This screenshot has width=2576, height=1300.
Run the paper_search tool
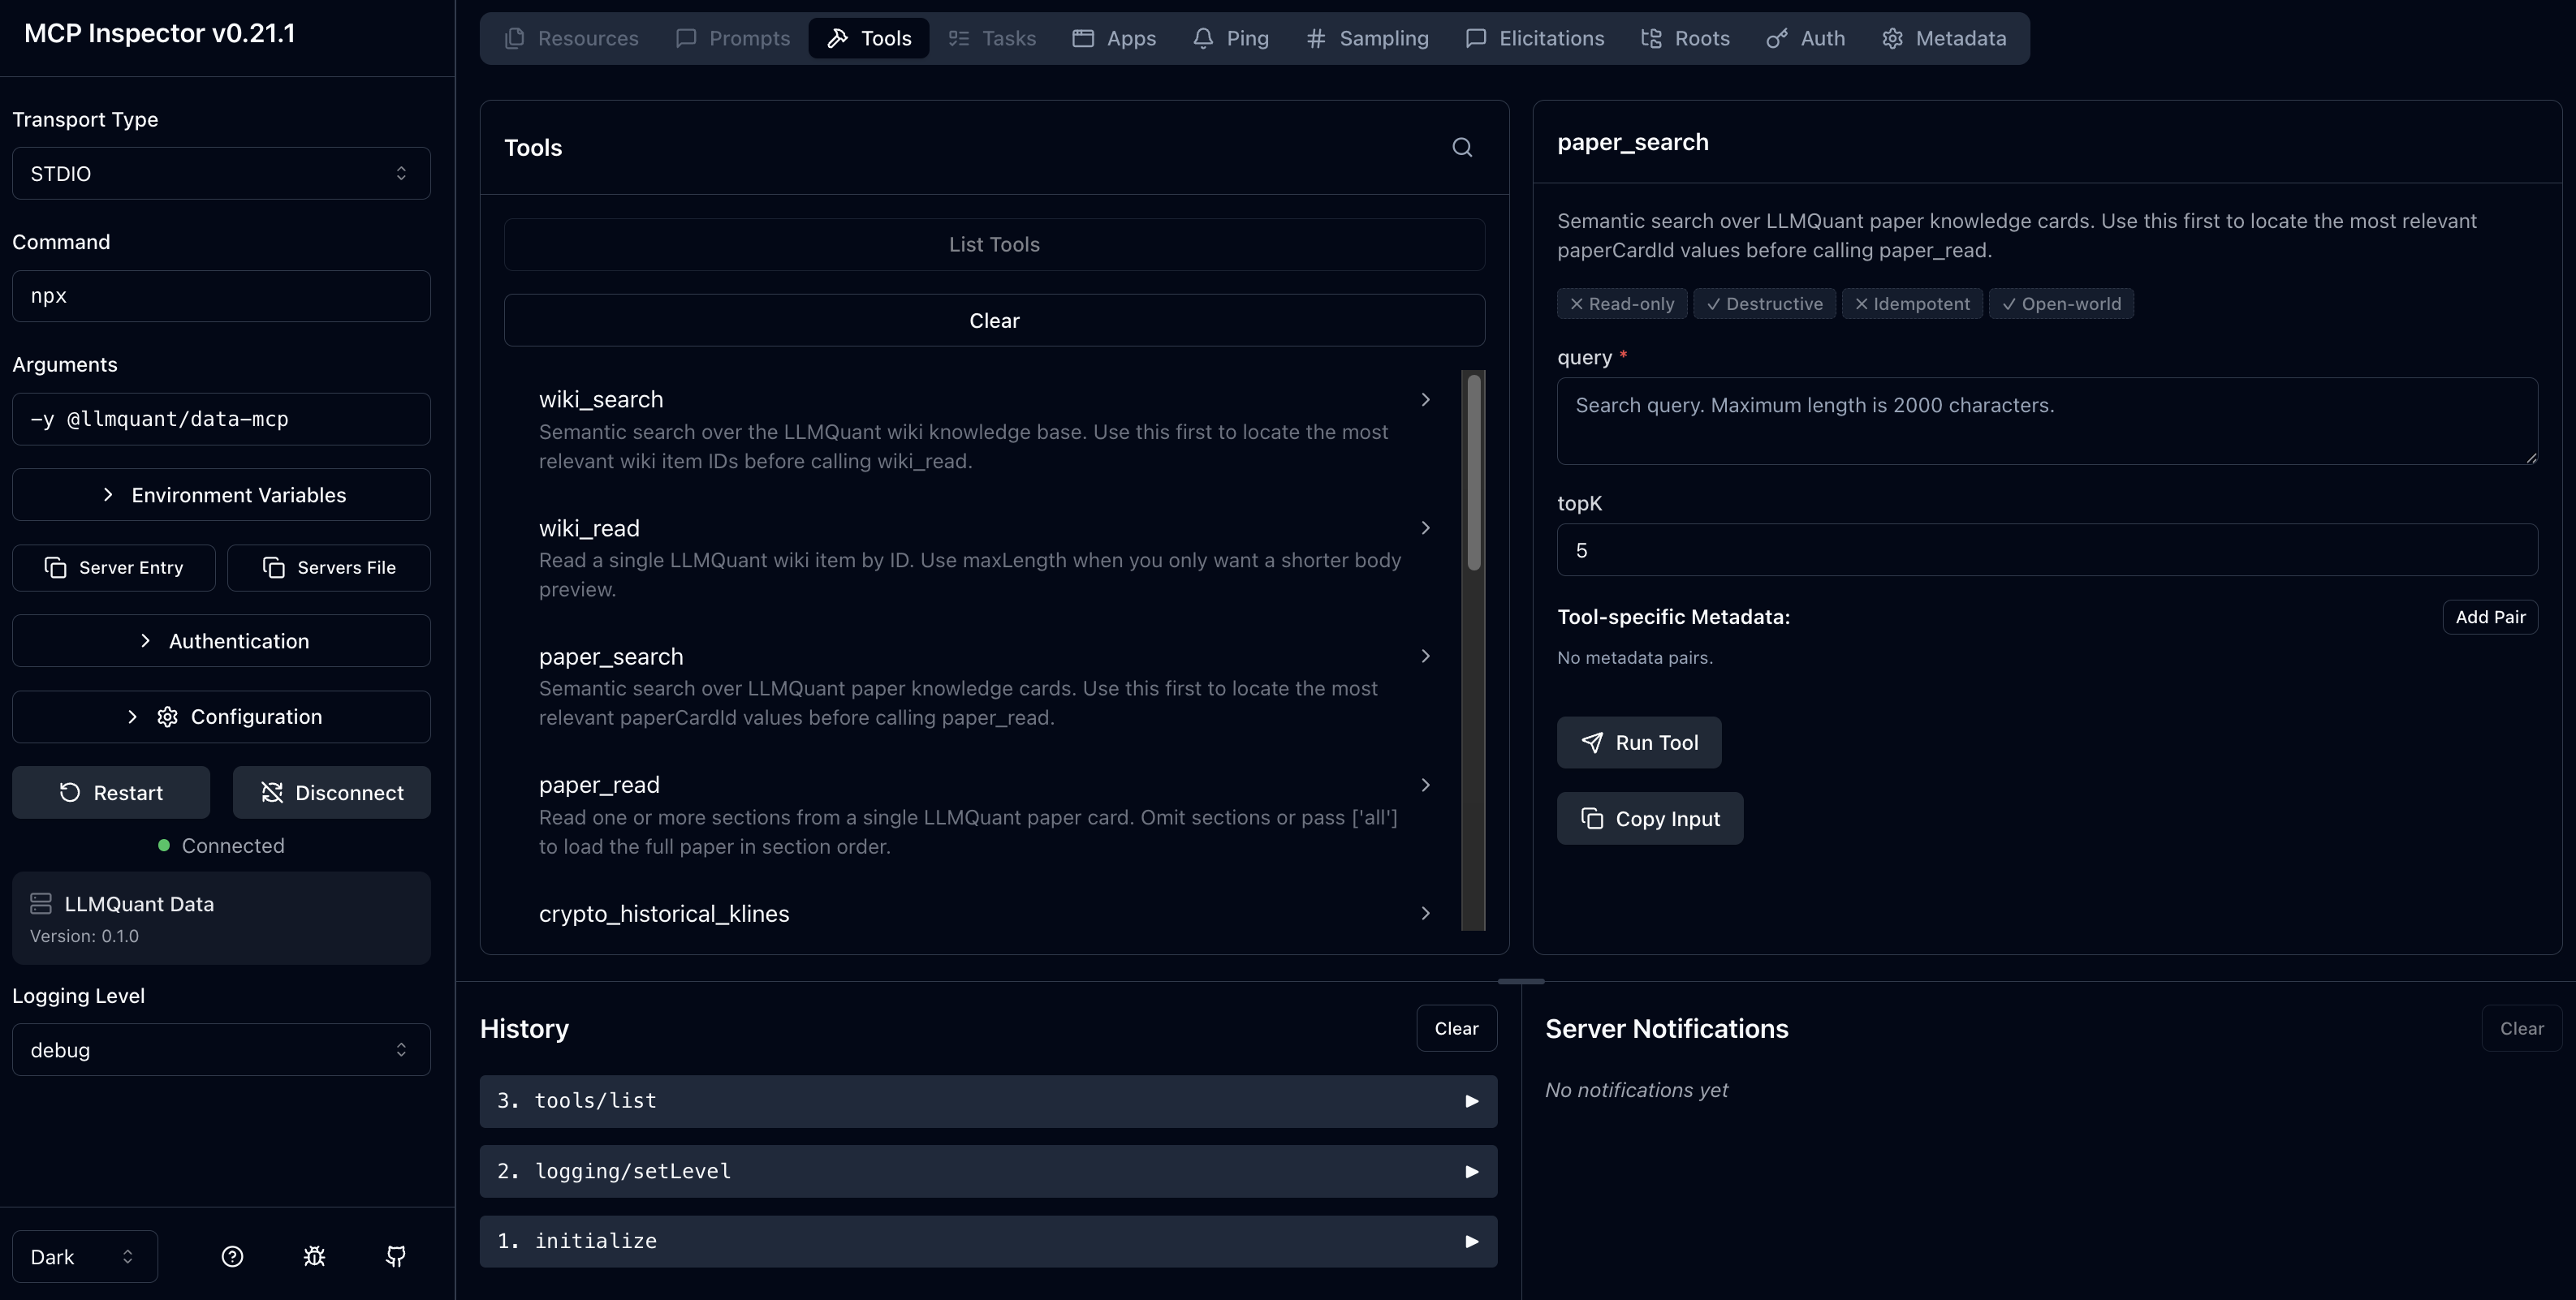[x=1638, y=743]
